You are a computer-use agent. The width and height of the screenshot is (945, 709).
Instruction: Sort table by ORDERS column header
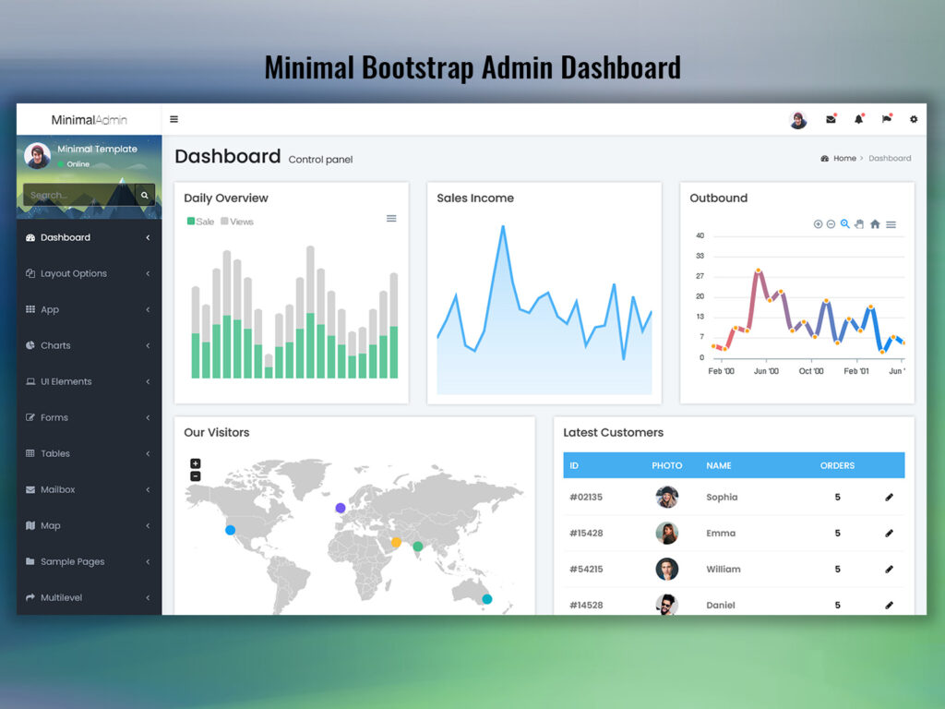[837, 465]
